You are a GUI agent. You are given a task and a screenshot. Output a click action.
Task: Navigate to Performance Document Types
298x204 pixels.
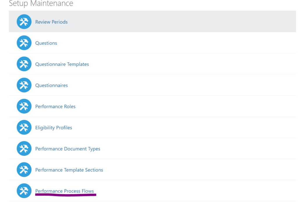pos(68,149)
